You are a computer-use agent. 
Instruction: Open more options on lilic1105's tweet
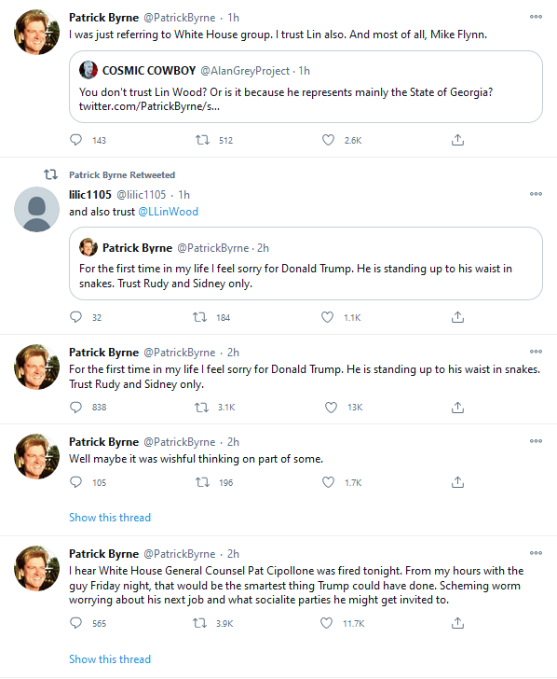pyautogui.click(x=536, y=194)
